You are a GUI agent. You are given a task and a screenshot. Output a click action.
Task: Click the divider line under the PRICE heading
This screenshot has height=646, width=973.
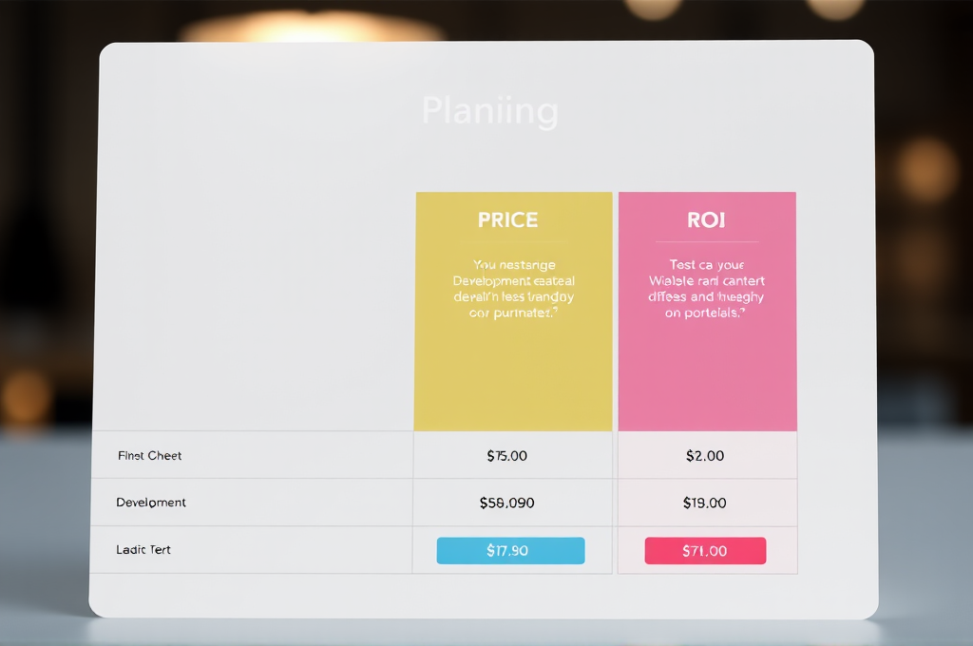coord(513,241)
